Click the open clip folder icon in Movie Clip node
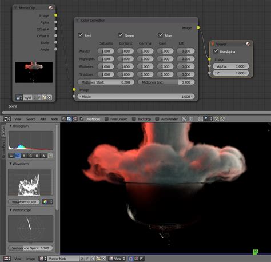The image size is (271, 262). click(45, 97)
